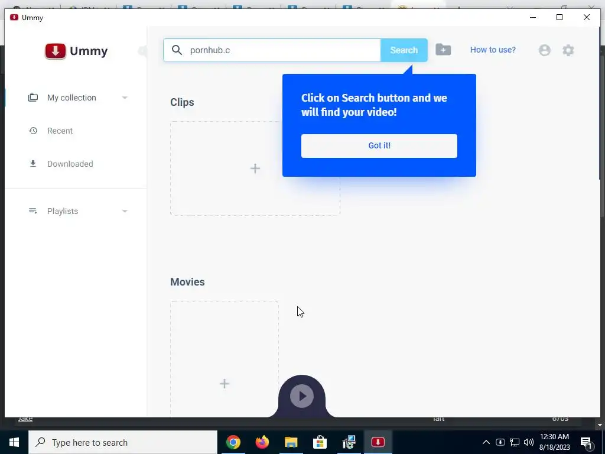The width and height of the screenshot is (605, 454).
Task: Open network status tray icon
Action: click(x=515, y=442)
